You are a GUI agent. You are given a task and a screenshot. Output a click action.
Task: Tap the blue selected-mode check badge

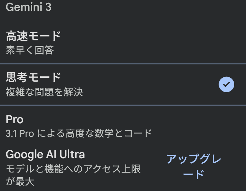click(x=226, y=84)
